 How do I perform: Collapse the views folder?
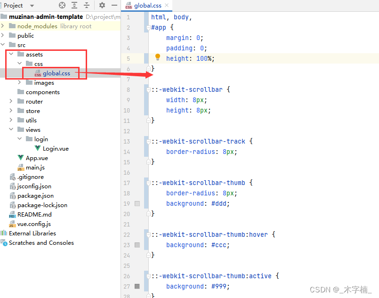[11, 129]
